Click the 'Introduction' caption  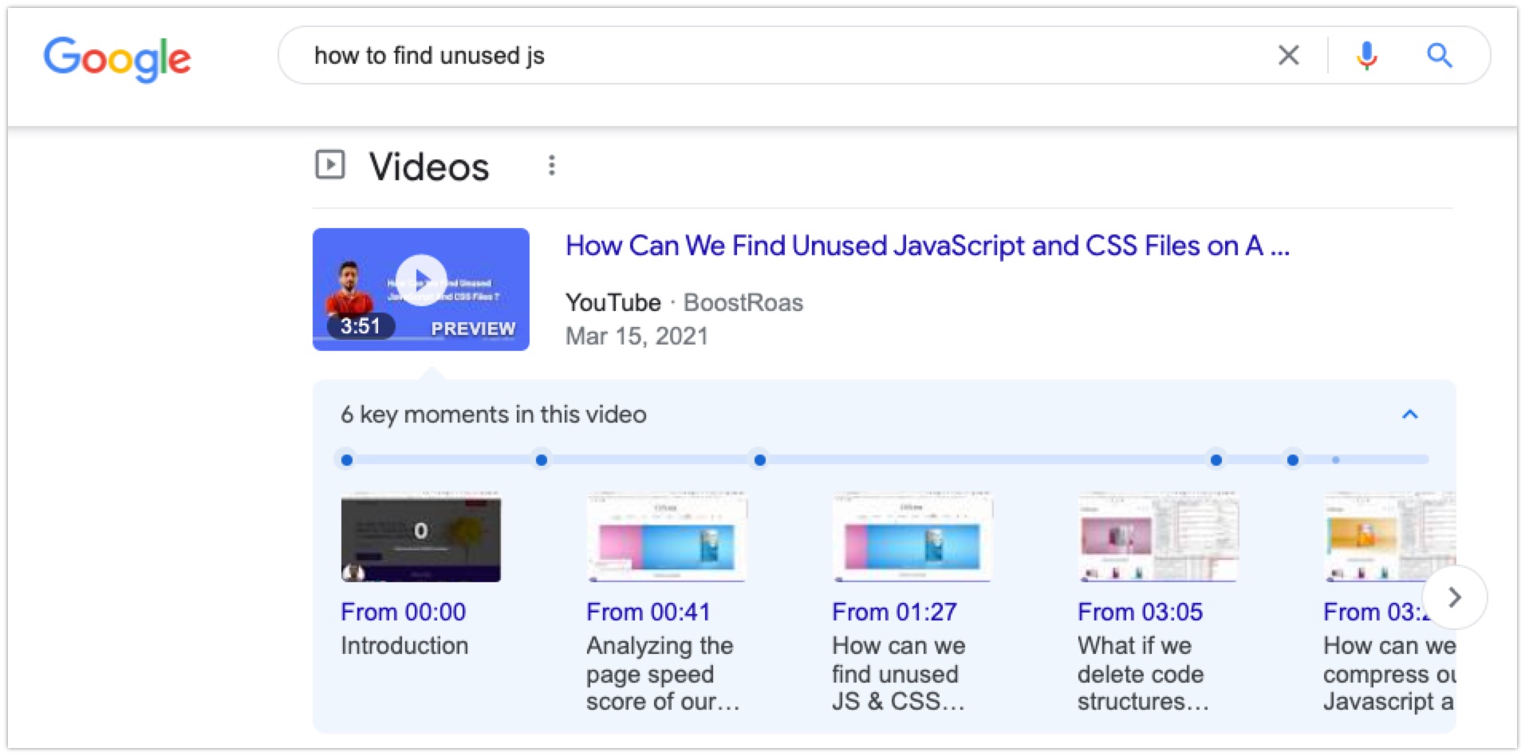pos(404,645)
